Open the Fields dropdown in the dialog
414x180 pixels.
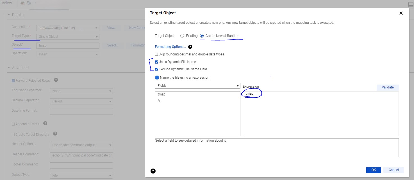point(198,86)
